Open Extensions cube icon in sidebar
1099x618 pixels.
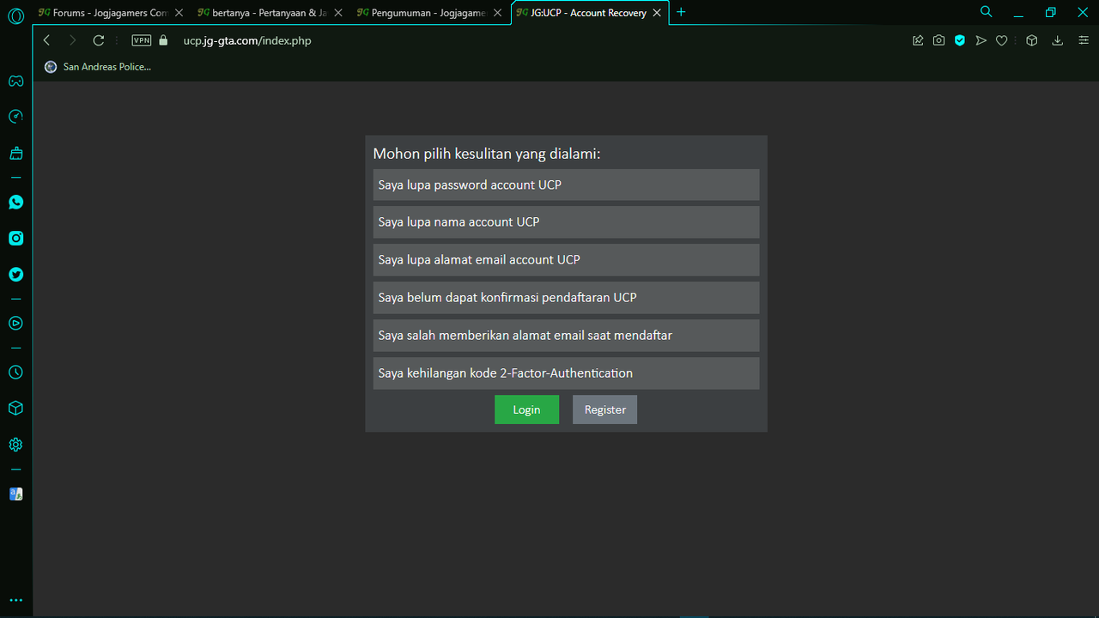tap(15, 409)
